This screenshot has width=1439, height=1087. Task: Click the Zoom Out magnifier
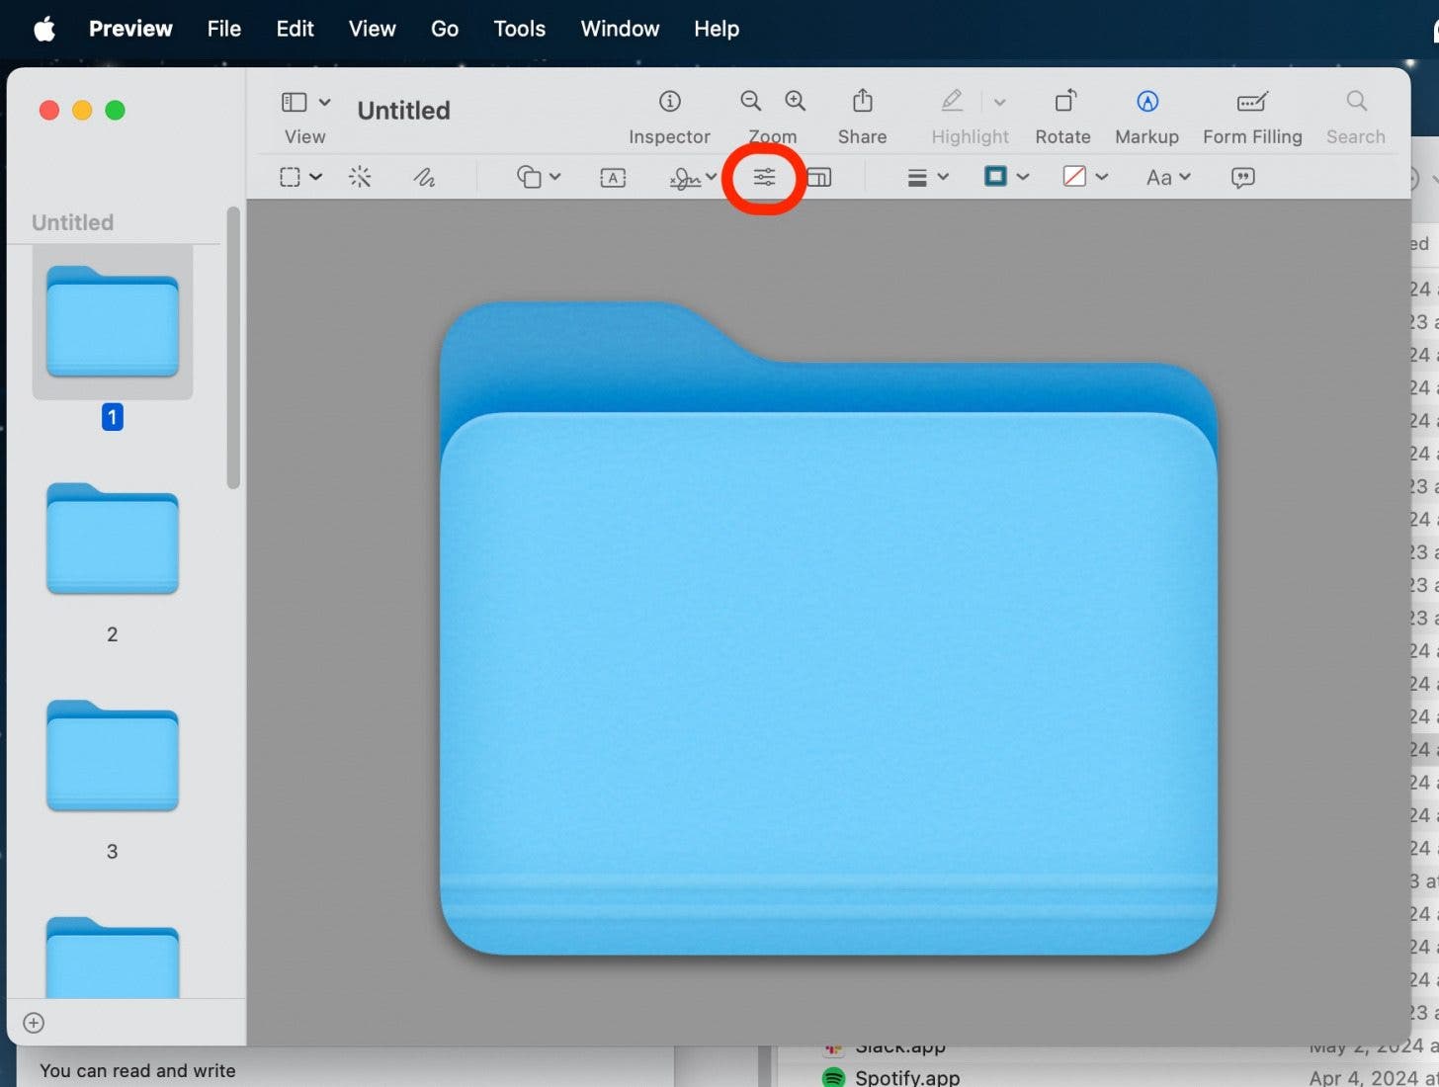(751, 101)
